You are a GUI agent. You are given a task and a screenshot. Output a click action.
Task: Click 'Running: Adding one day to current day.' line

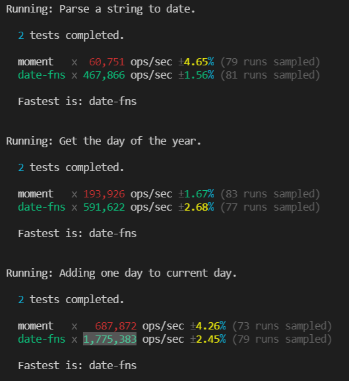click(121, 273)
